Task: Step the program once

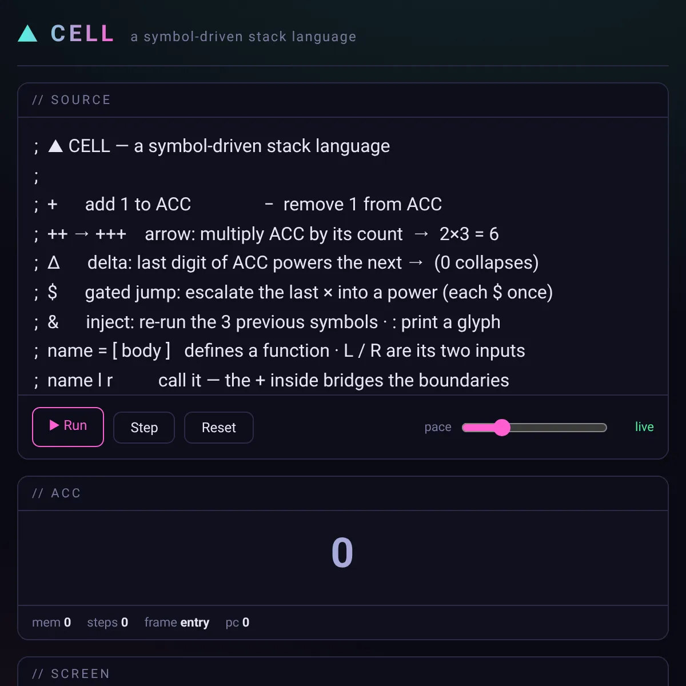Action: [x=144, y=428]
